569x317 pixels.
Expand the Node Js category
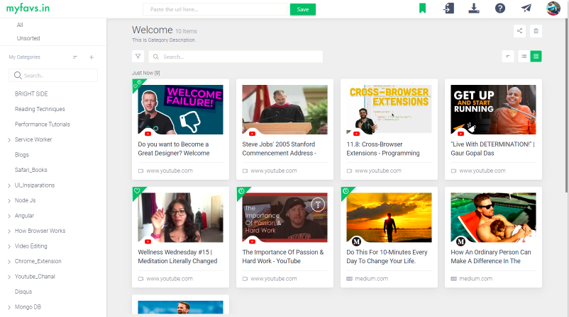[x=9, y=201]
